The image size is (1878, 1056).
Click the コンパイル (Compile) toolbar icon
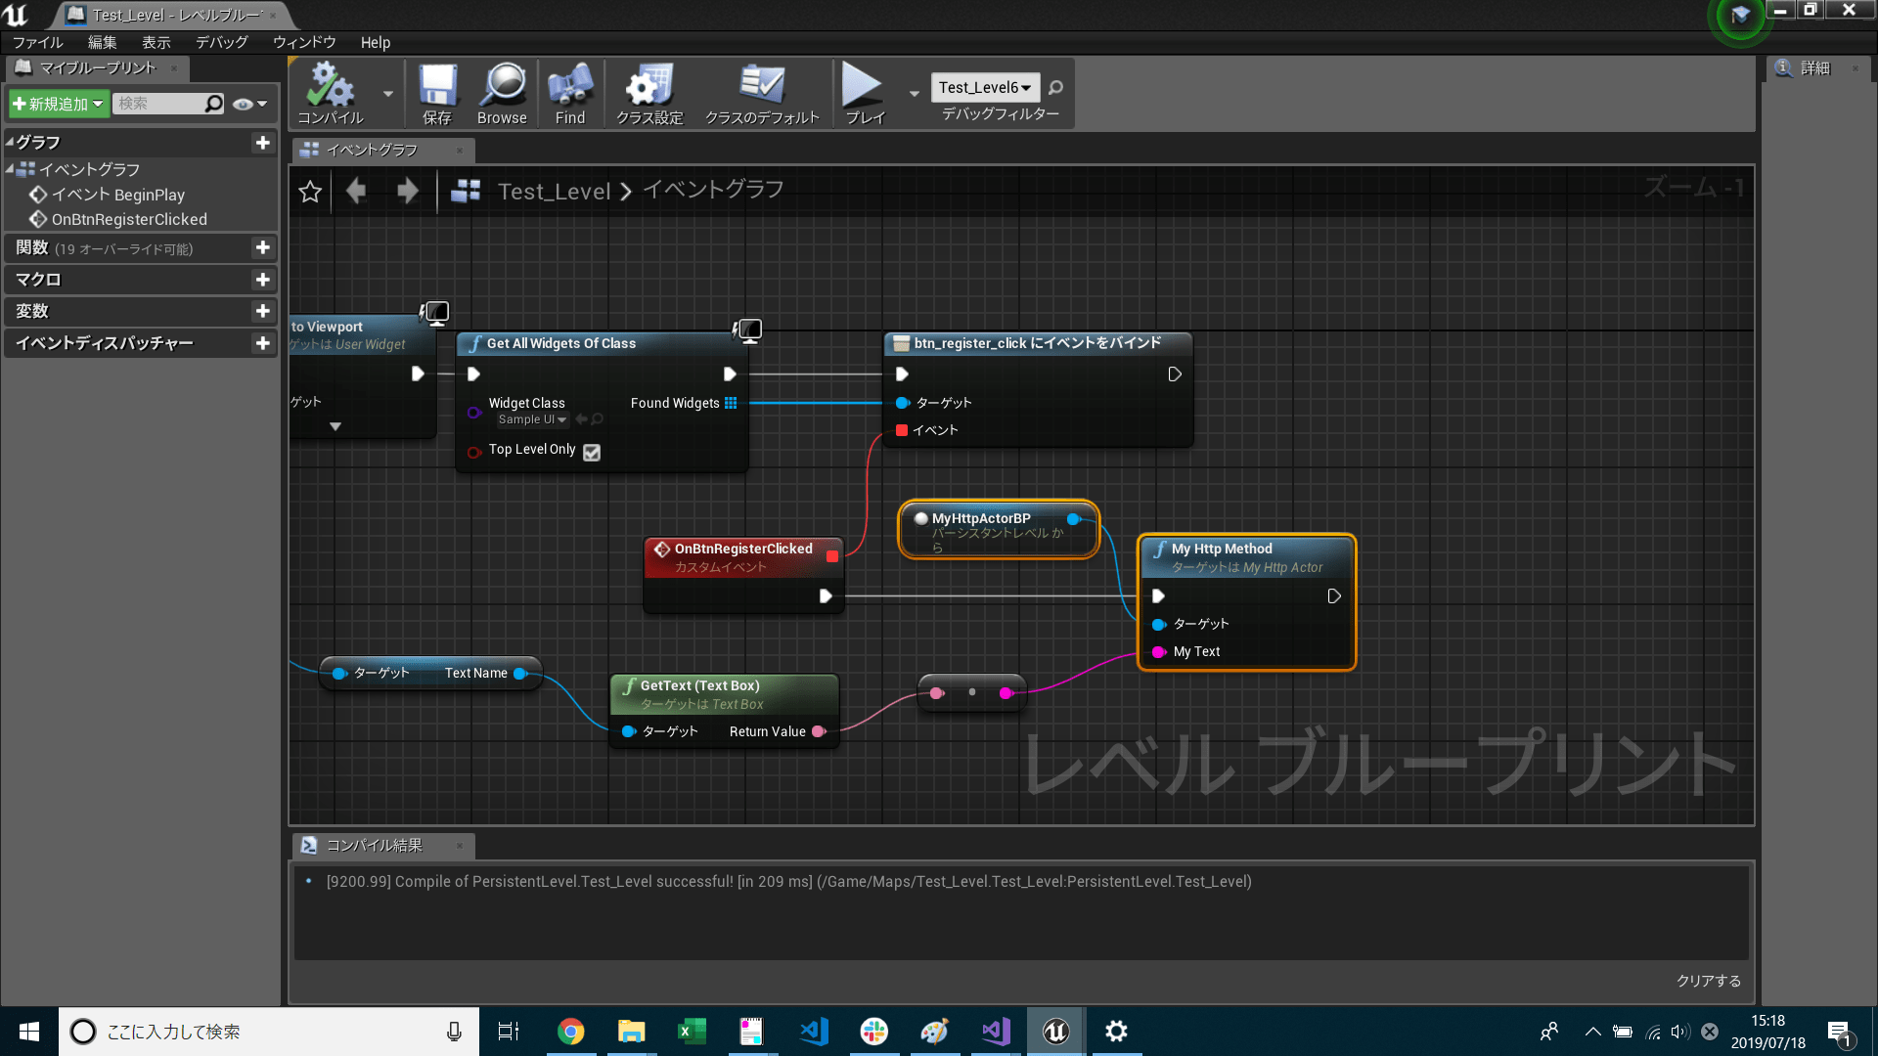pos(331,93)
